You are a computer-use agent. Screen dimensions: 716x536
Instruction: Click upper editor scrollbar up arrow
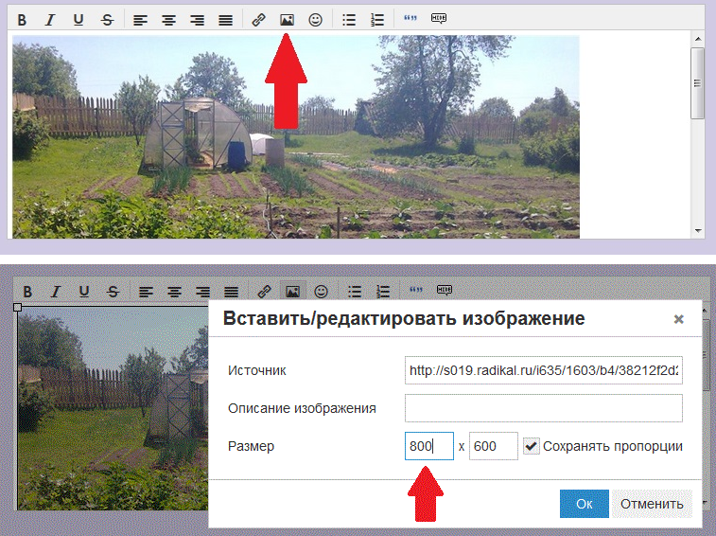click(x=698, y=39)
